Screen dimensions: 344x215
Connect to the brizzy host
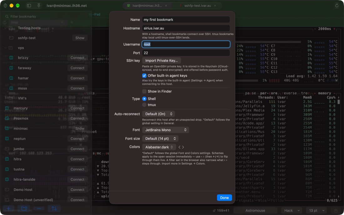(x=78, y=58)
